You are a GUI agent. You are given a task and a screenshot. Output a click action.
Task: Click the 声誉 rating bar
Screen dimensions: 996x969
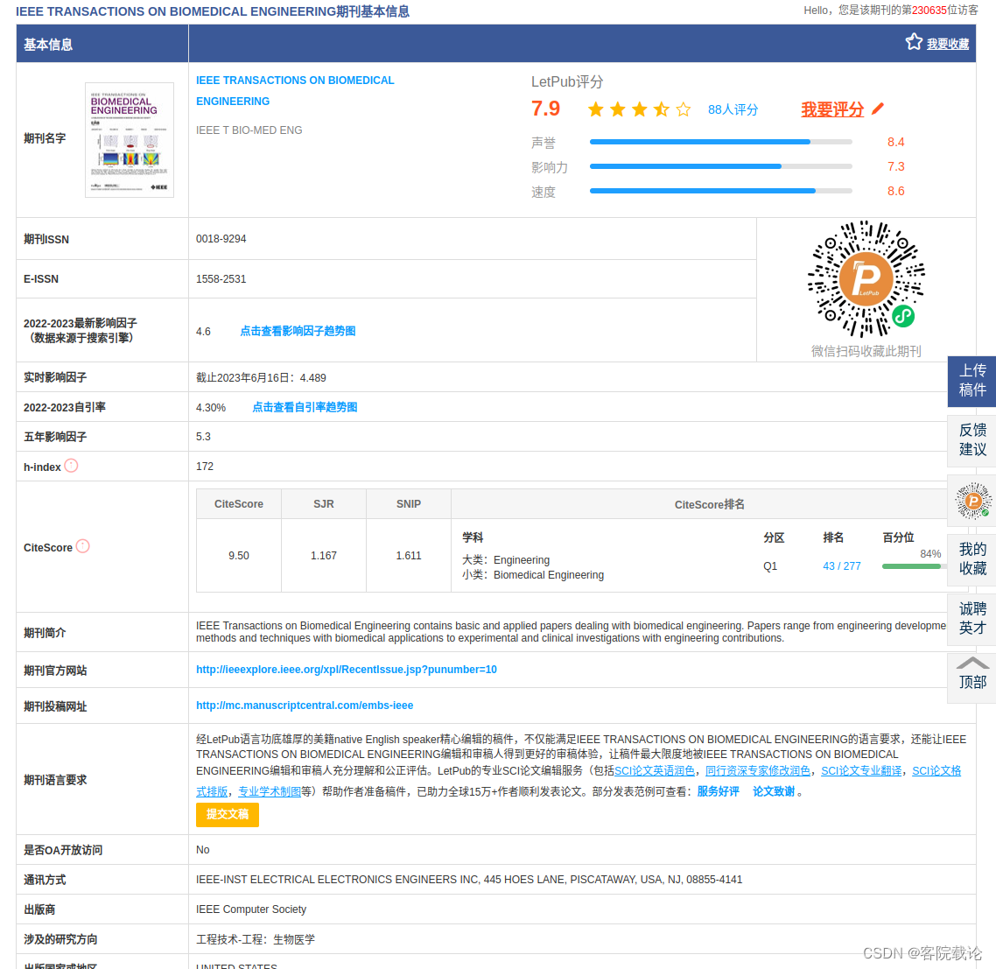click(x=721, y=142)
